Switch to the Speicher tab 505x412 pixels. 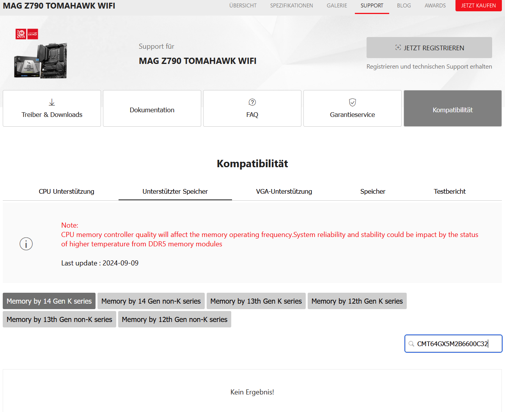(373, 191)
